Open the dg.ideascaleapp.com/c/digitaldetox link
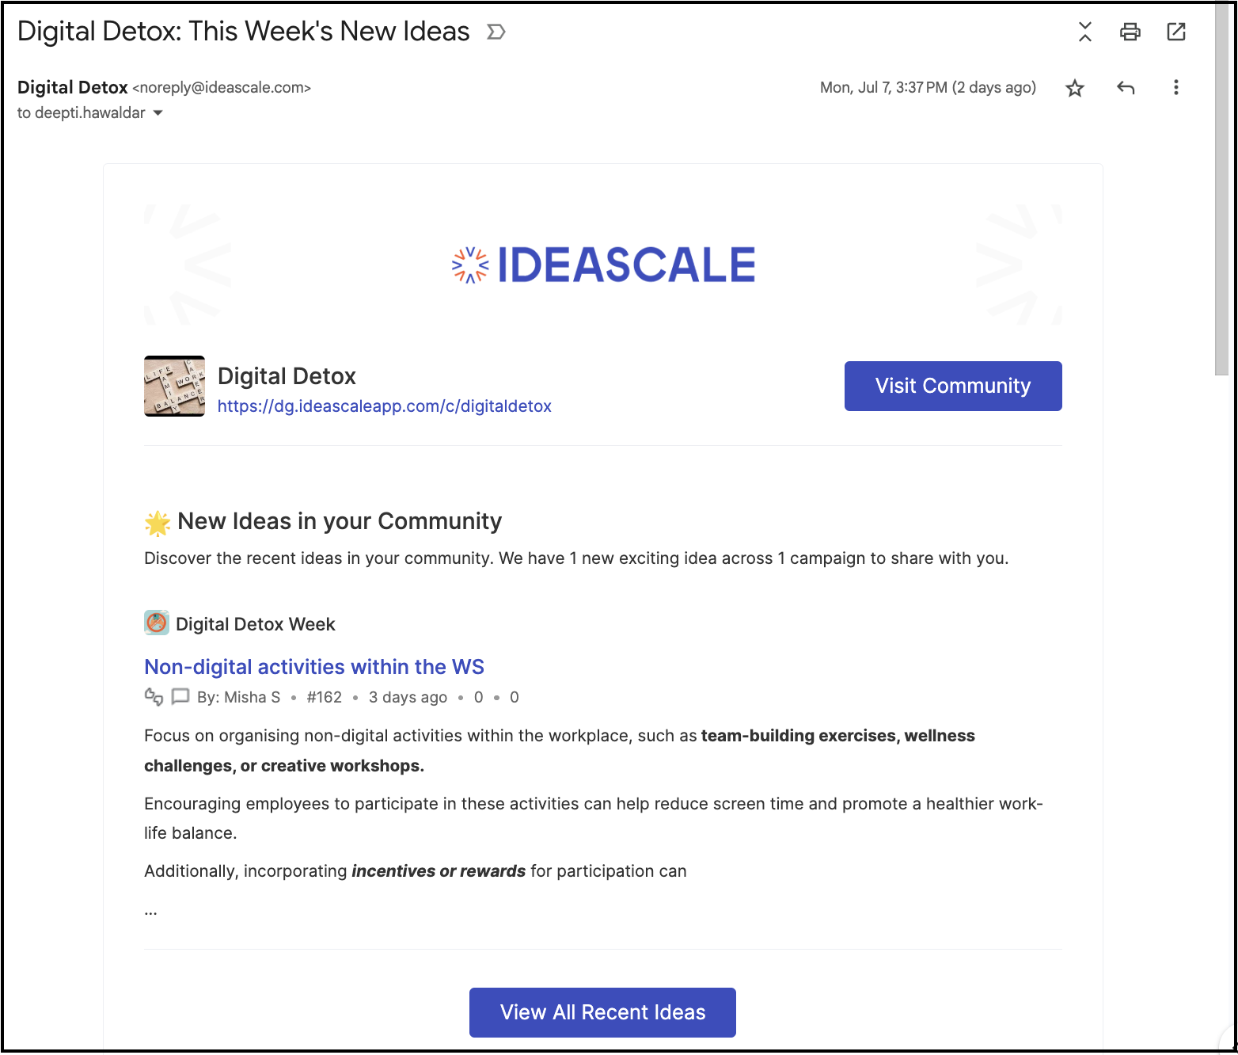Screen dimensions: 1238x1055 385,406
